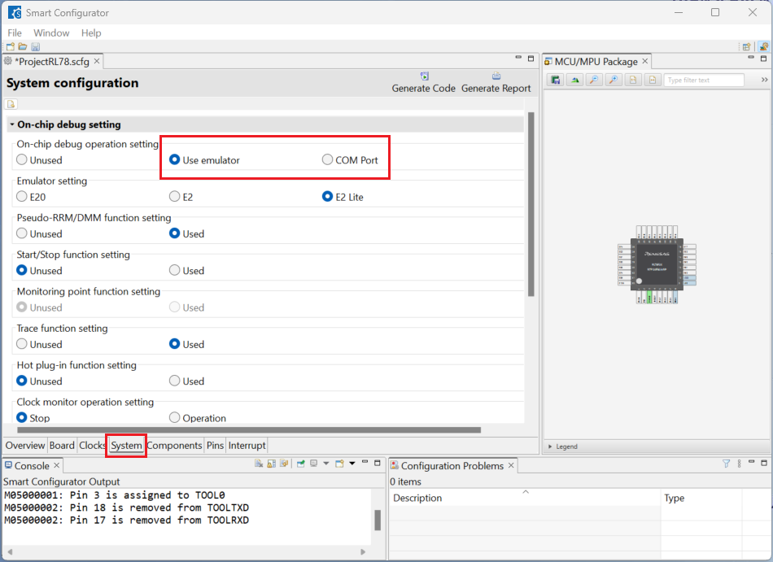Click the new configuration file toolbar icon
The height and width of the screenshot is (562, 773).
[11, 47]
